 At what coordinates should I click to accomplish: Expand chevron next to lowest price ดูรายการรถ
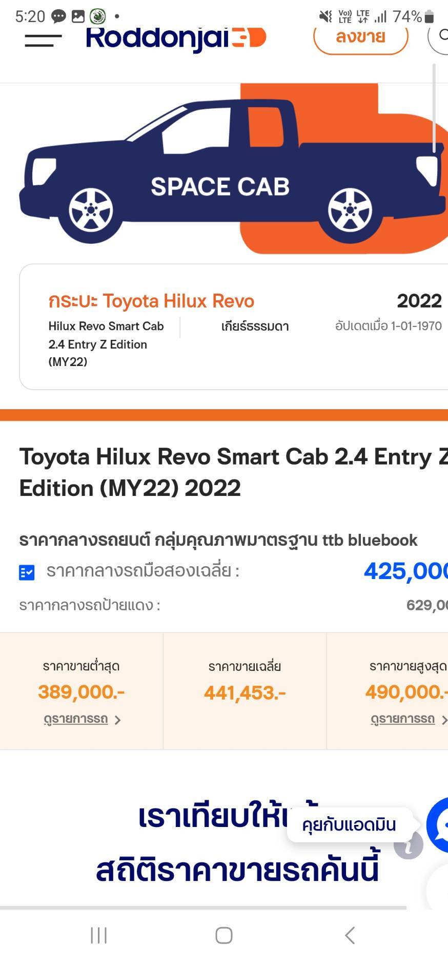click(118, 720)
